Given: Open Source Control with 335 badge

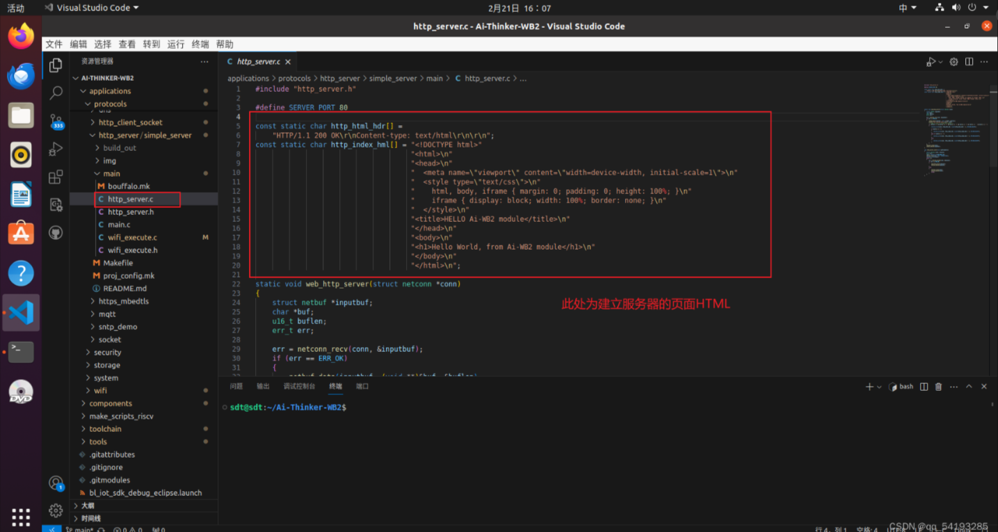Looking at the screenshot, I should coord(56,121).
